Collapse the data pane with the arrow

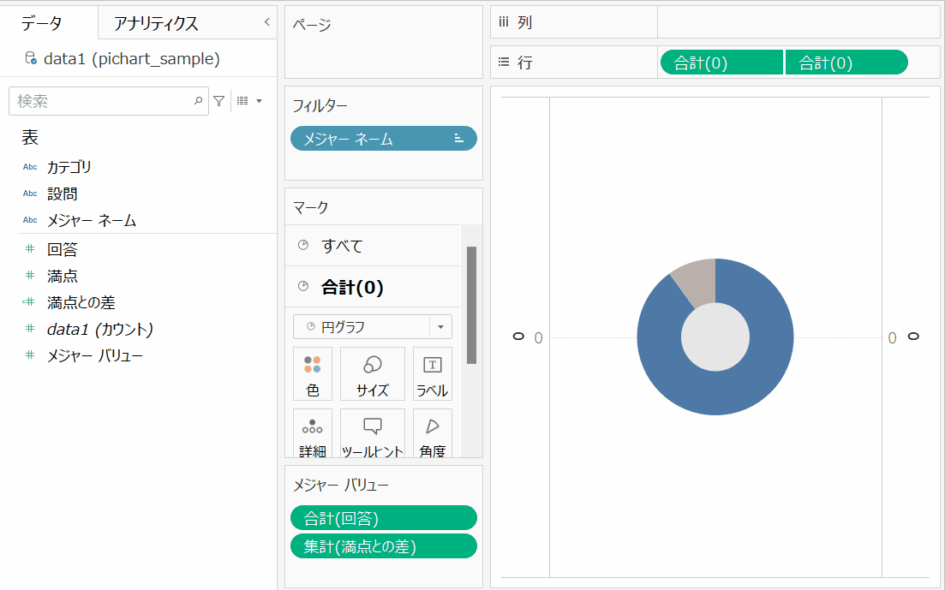[x=267, y=22]
